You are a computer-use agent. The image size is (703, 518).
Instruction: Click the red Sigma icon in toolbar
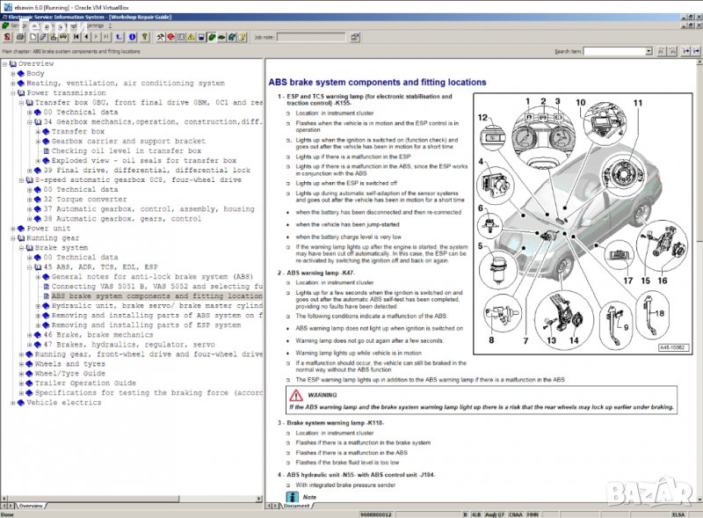[7, 38]
